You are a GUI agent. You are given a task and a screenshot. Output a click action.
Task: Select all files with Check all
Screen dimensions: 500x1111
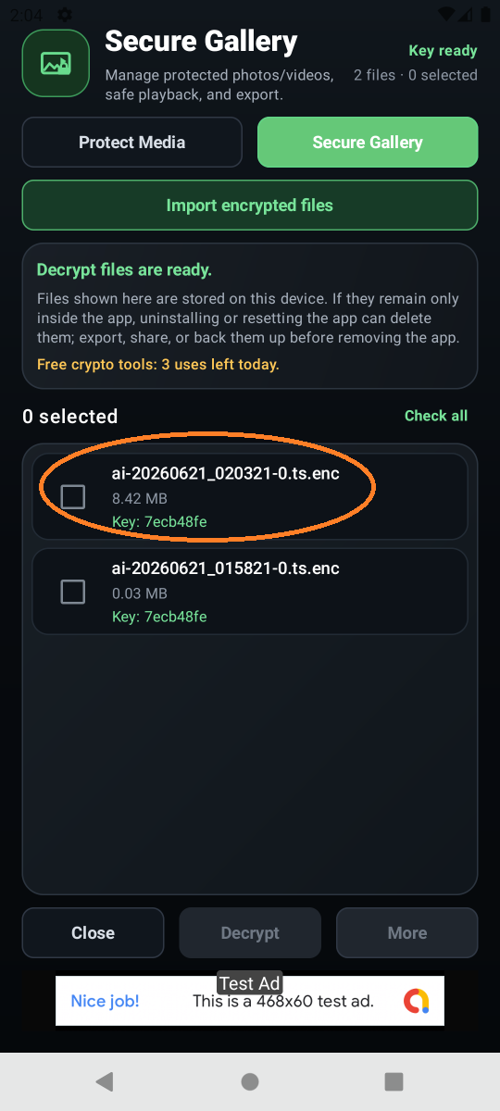pos(436,416)
